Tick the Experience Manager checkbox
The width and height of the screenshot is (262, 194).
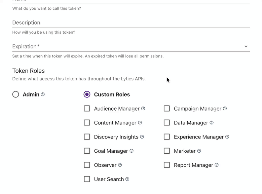click(167, 137)
